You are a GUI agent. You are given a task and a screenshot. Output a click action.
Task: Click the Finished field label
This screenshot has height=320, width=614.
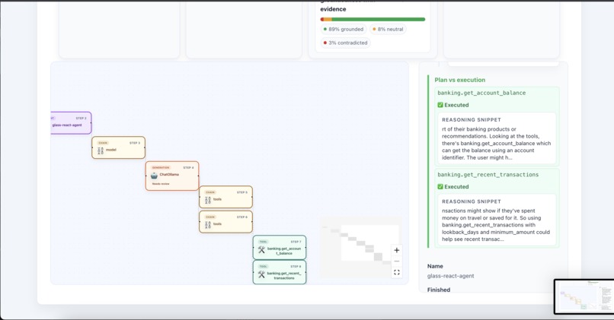439,290
